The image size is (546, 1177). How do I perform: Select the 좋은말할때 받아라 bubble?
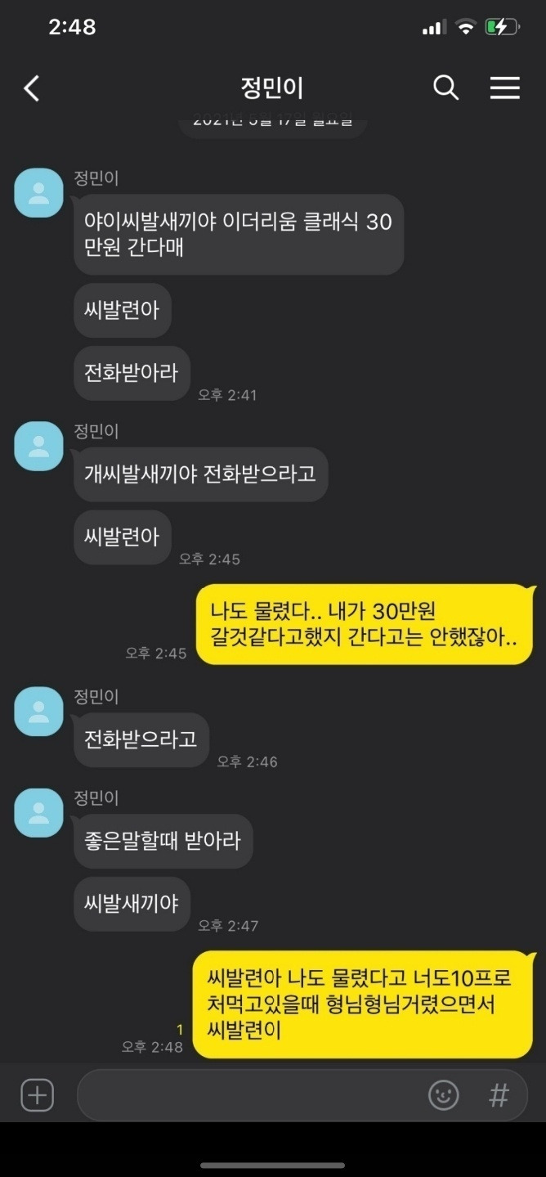[x=163, y=841]
